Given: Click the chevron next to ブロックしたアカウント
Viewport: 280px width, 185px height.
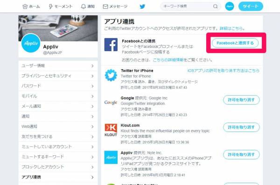Looking at the screenshot, I should point(92,167).
